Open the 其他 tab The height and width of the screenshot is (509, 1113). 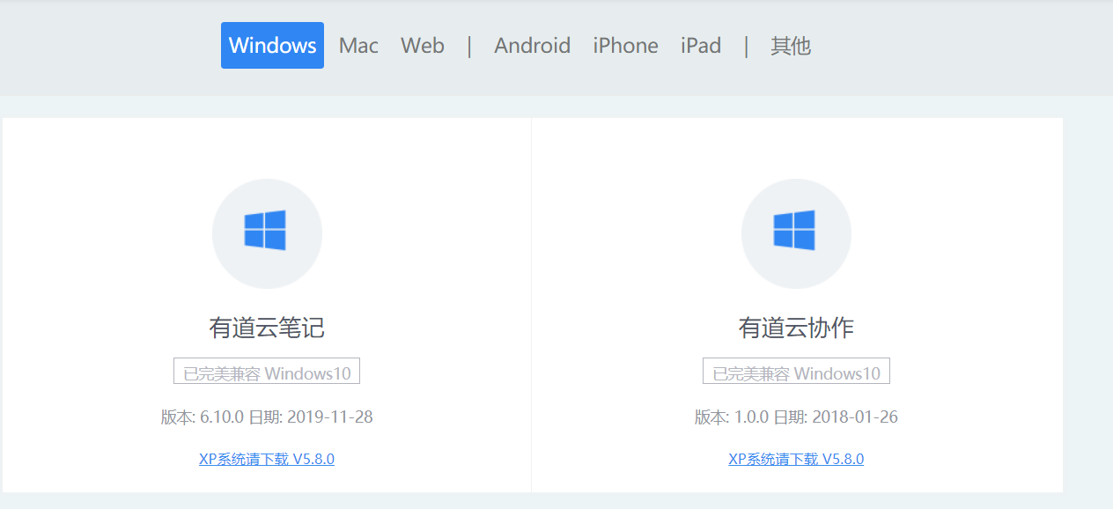791,45
